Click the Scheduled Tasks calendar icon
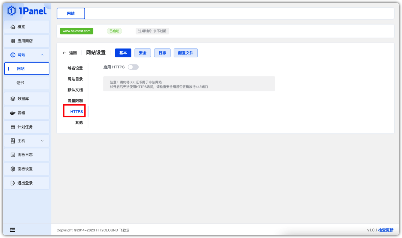 pyautogui.click(x=13, y=127)
